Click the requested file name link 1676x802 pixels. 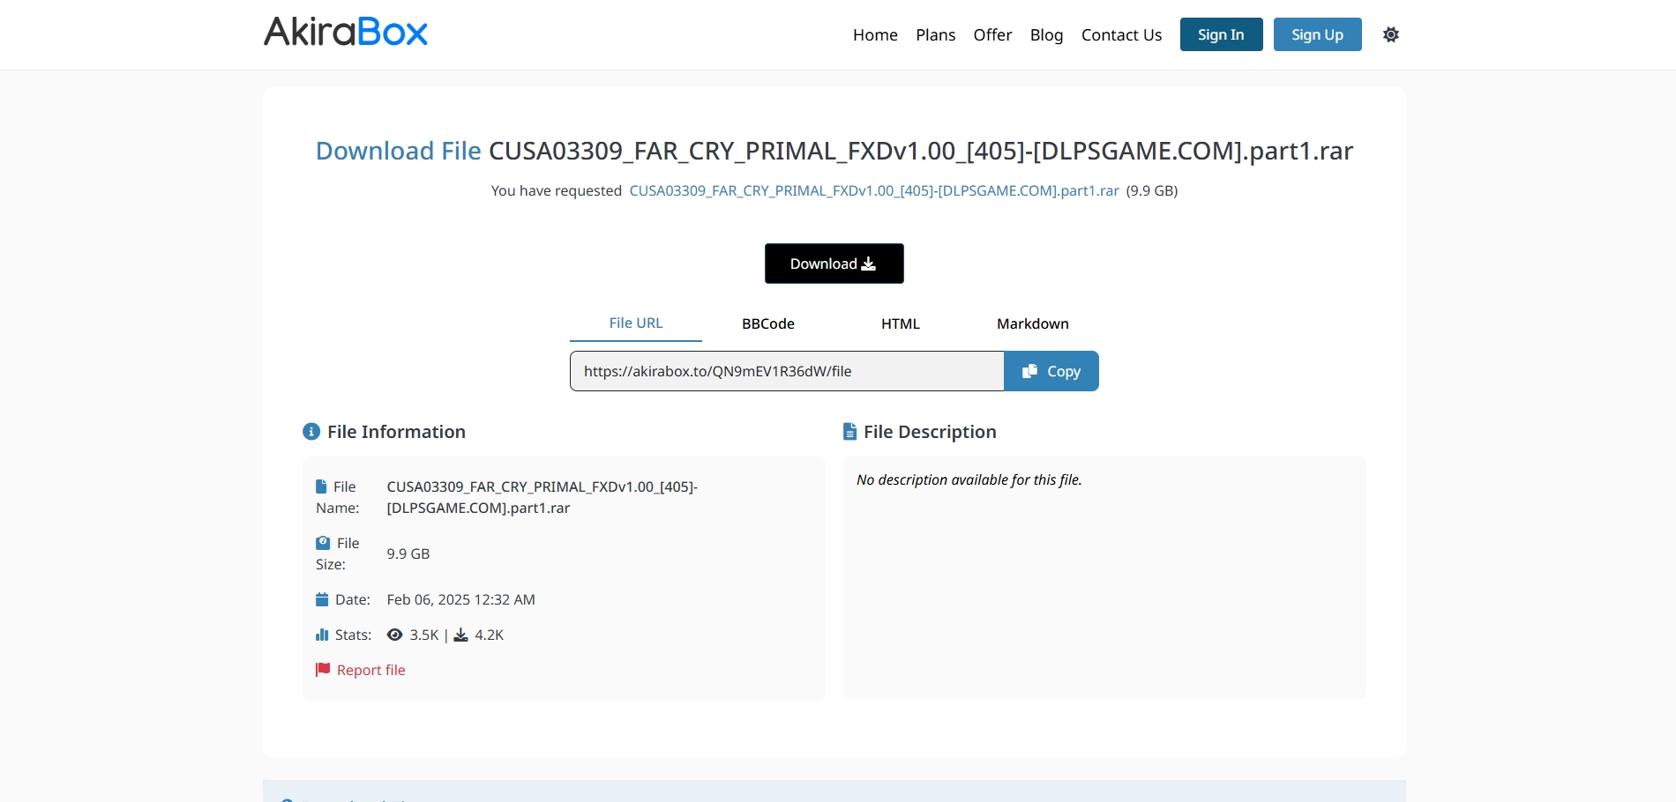coord(873,190)
